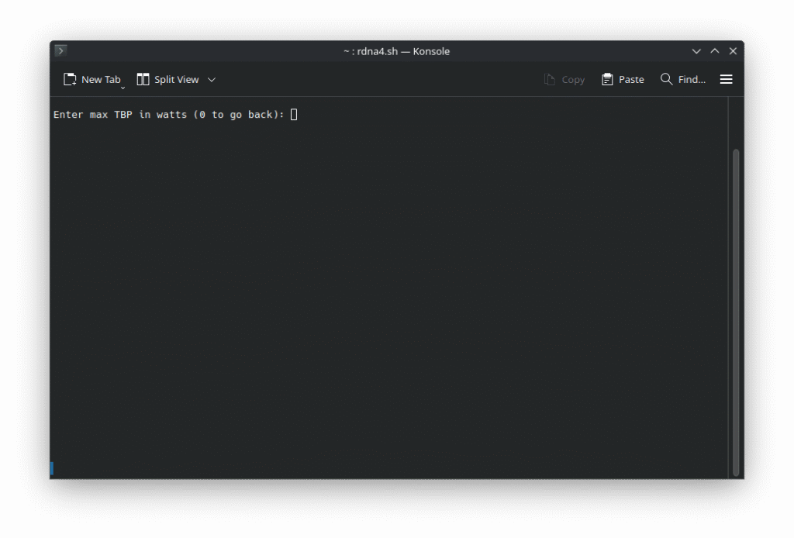Click the Copy documents icon
The width and height of the screenshot is (794, 538).
(550, 80)
